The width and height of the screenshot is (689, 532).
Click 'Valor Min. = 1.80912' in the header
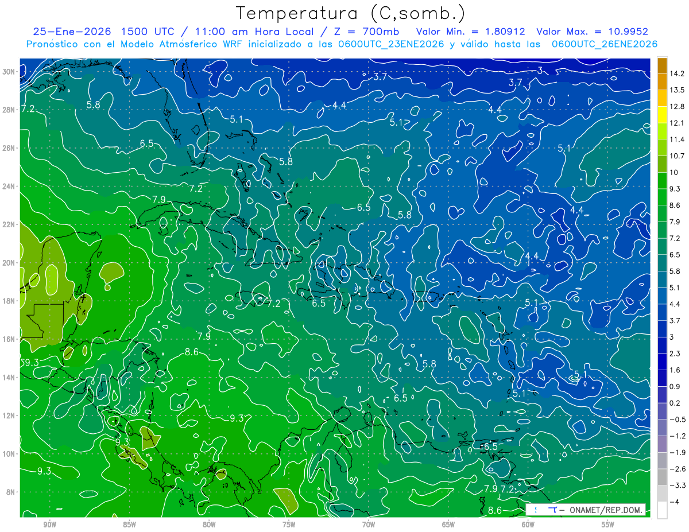point(472,32)
